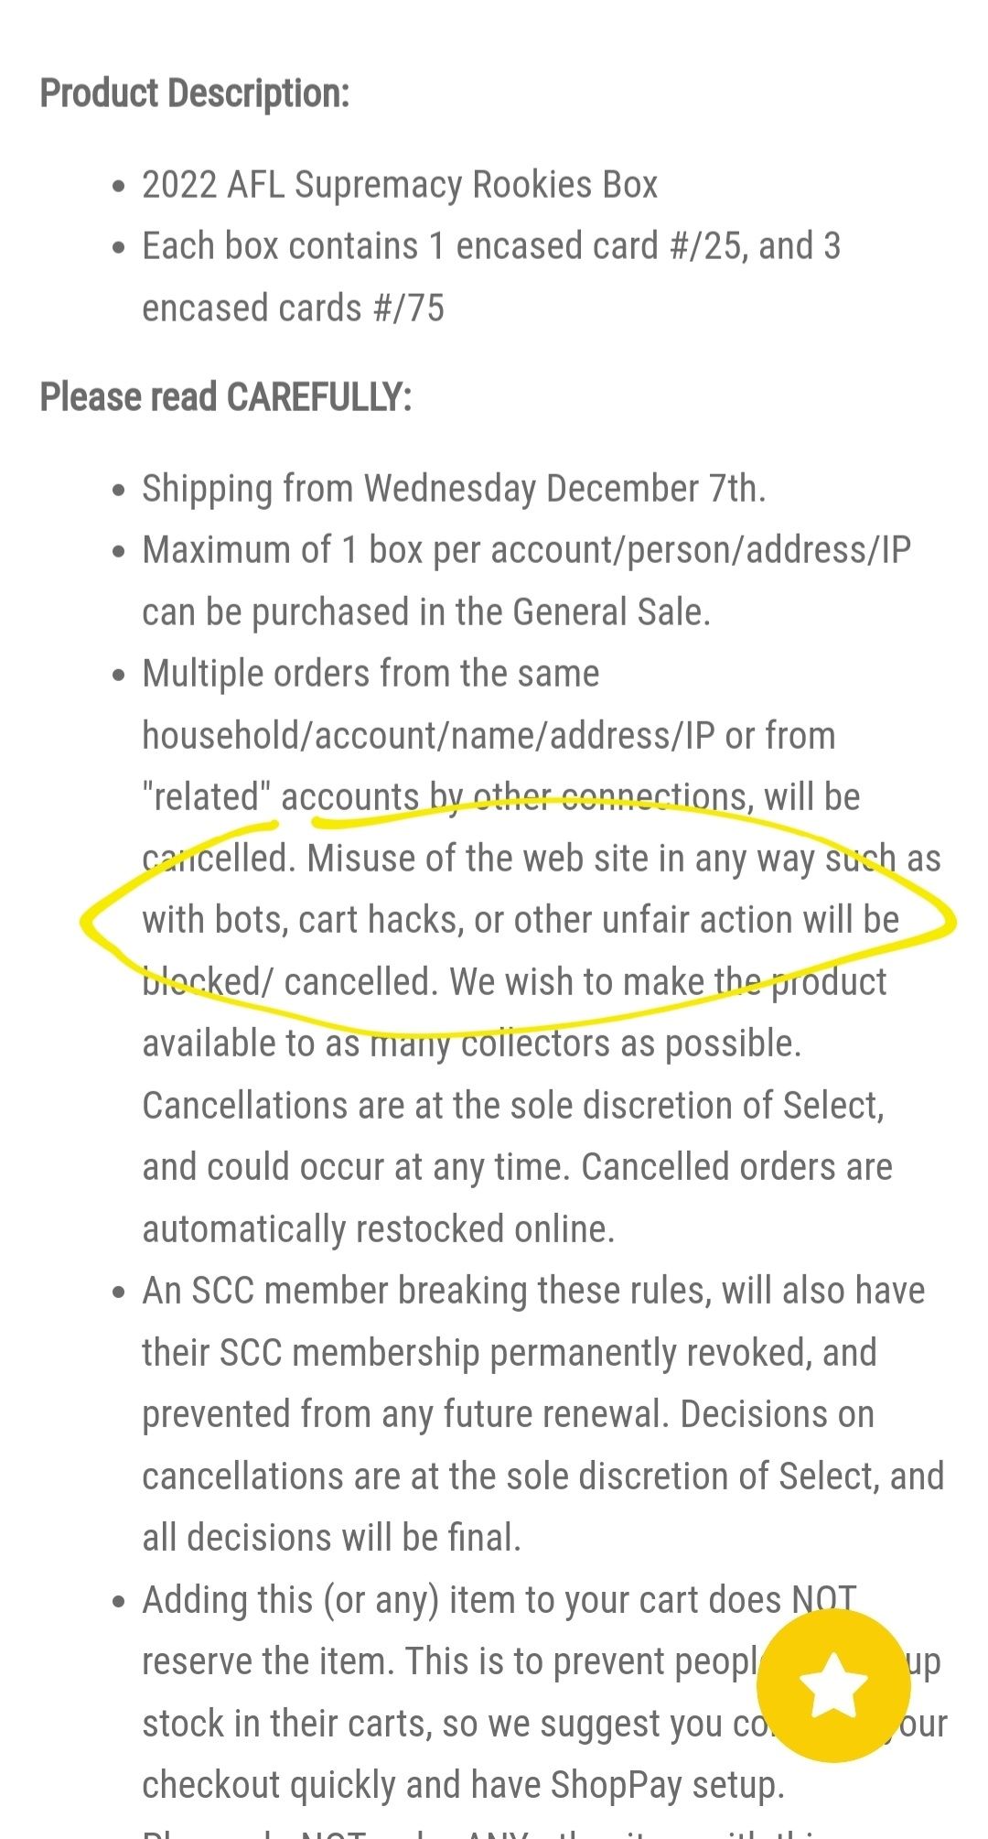Click the Cancellations are at the sole discretion line
The width and height of the screenshot is (988, 1839).
pos(513,1106)
